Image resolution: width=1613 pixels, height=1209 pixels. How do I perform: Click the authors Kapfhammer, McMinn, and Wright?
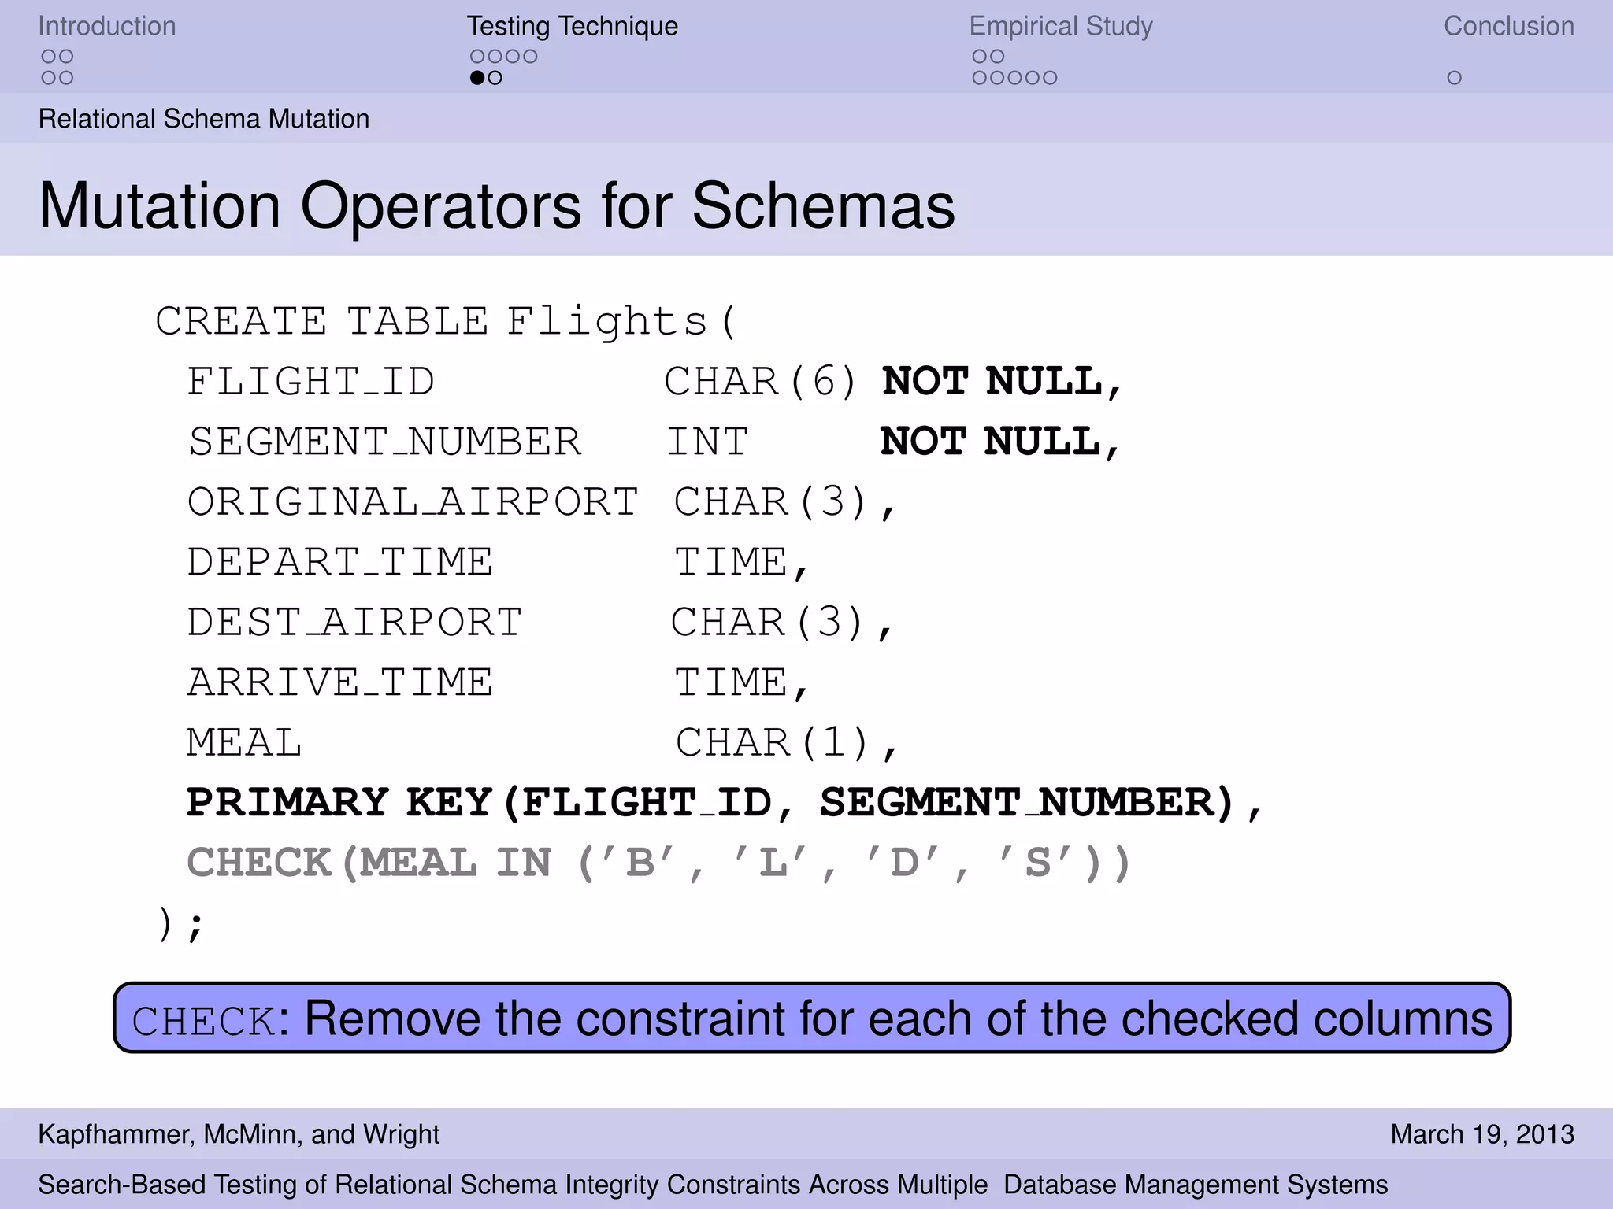pyautogui.click(x=239, y=1134)
